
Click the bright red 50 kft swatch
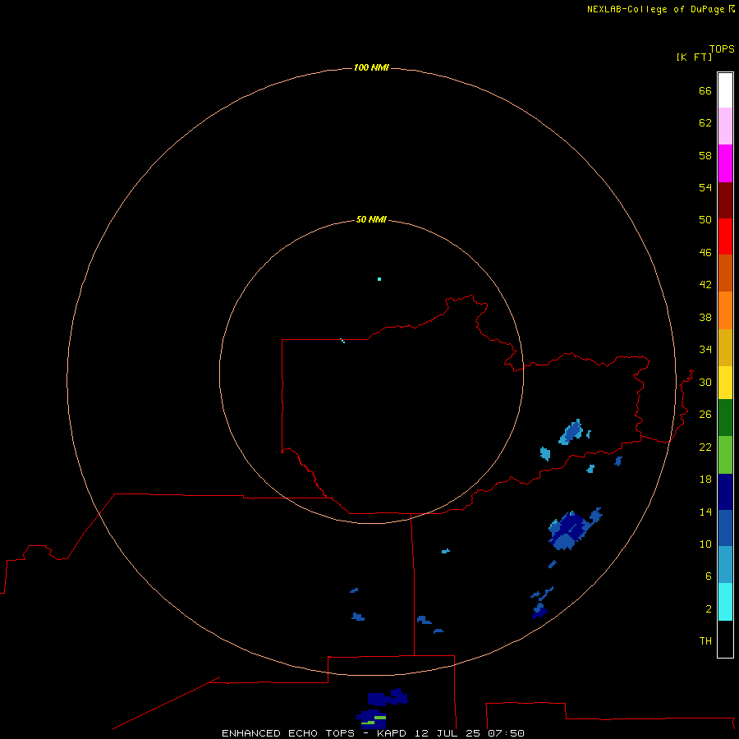point(725,236)
